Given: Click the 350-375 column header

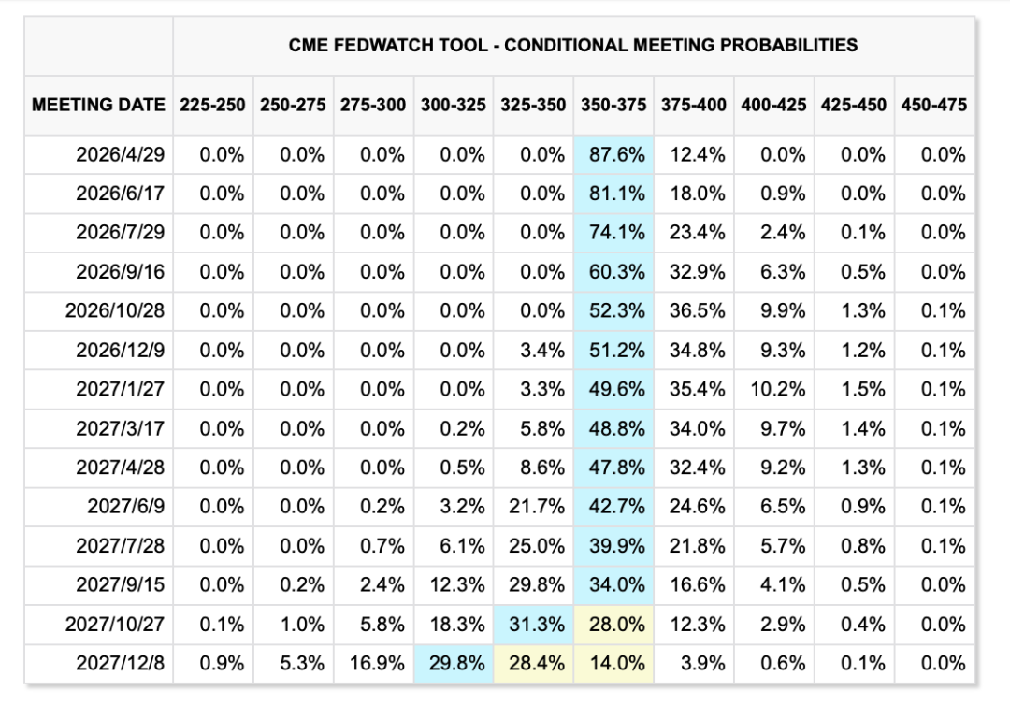Looking at the screenshot, I should coord(613,105).
